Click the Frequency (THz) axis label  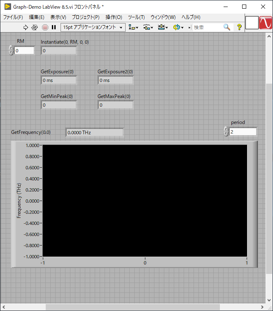coord(19,201)
